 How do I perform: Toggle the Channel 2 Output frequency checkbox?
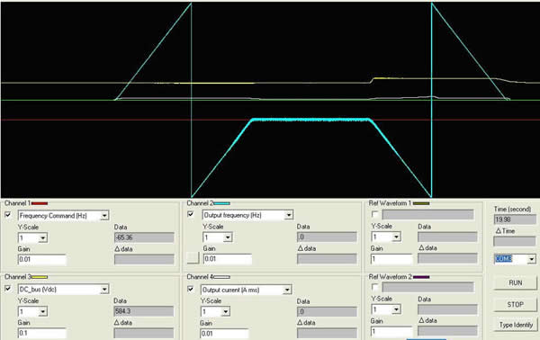pos(191,214)
